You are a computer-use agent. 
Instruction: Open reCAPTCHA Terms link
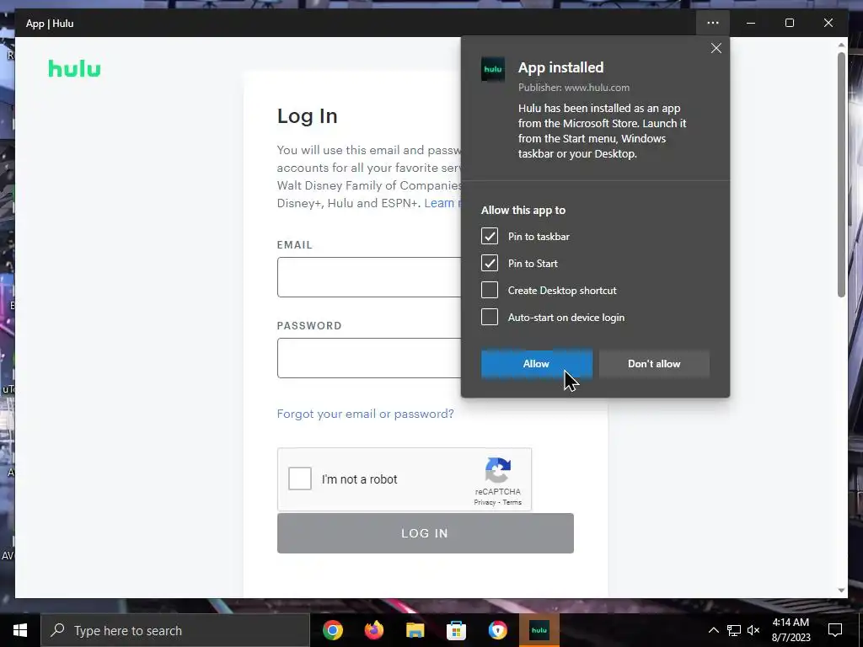512,502
